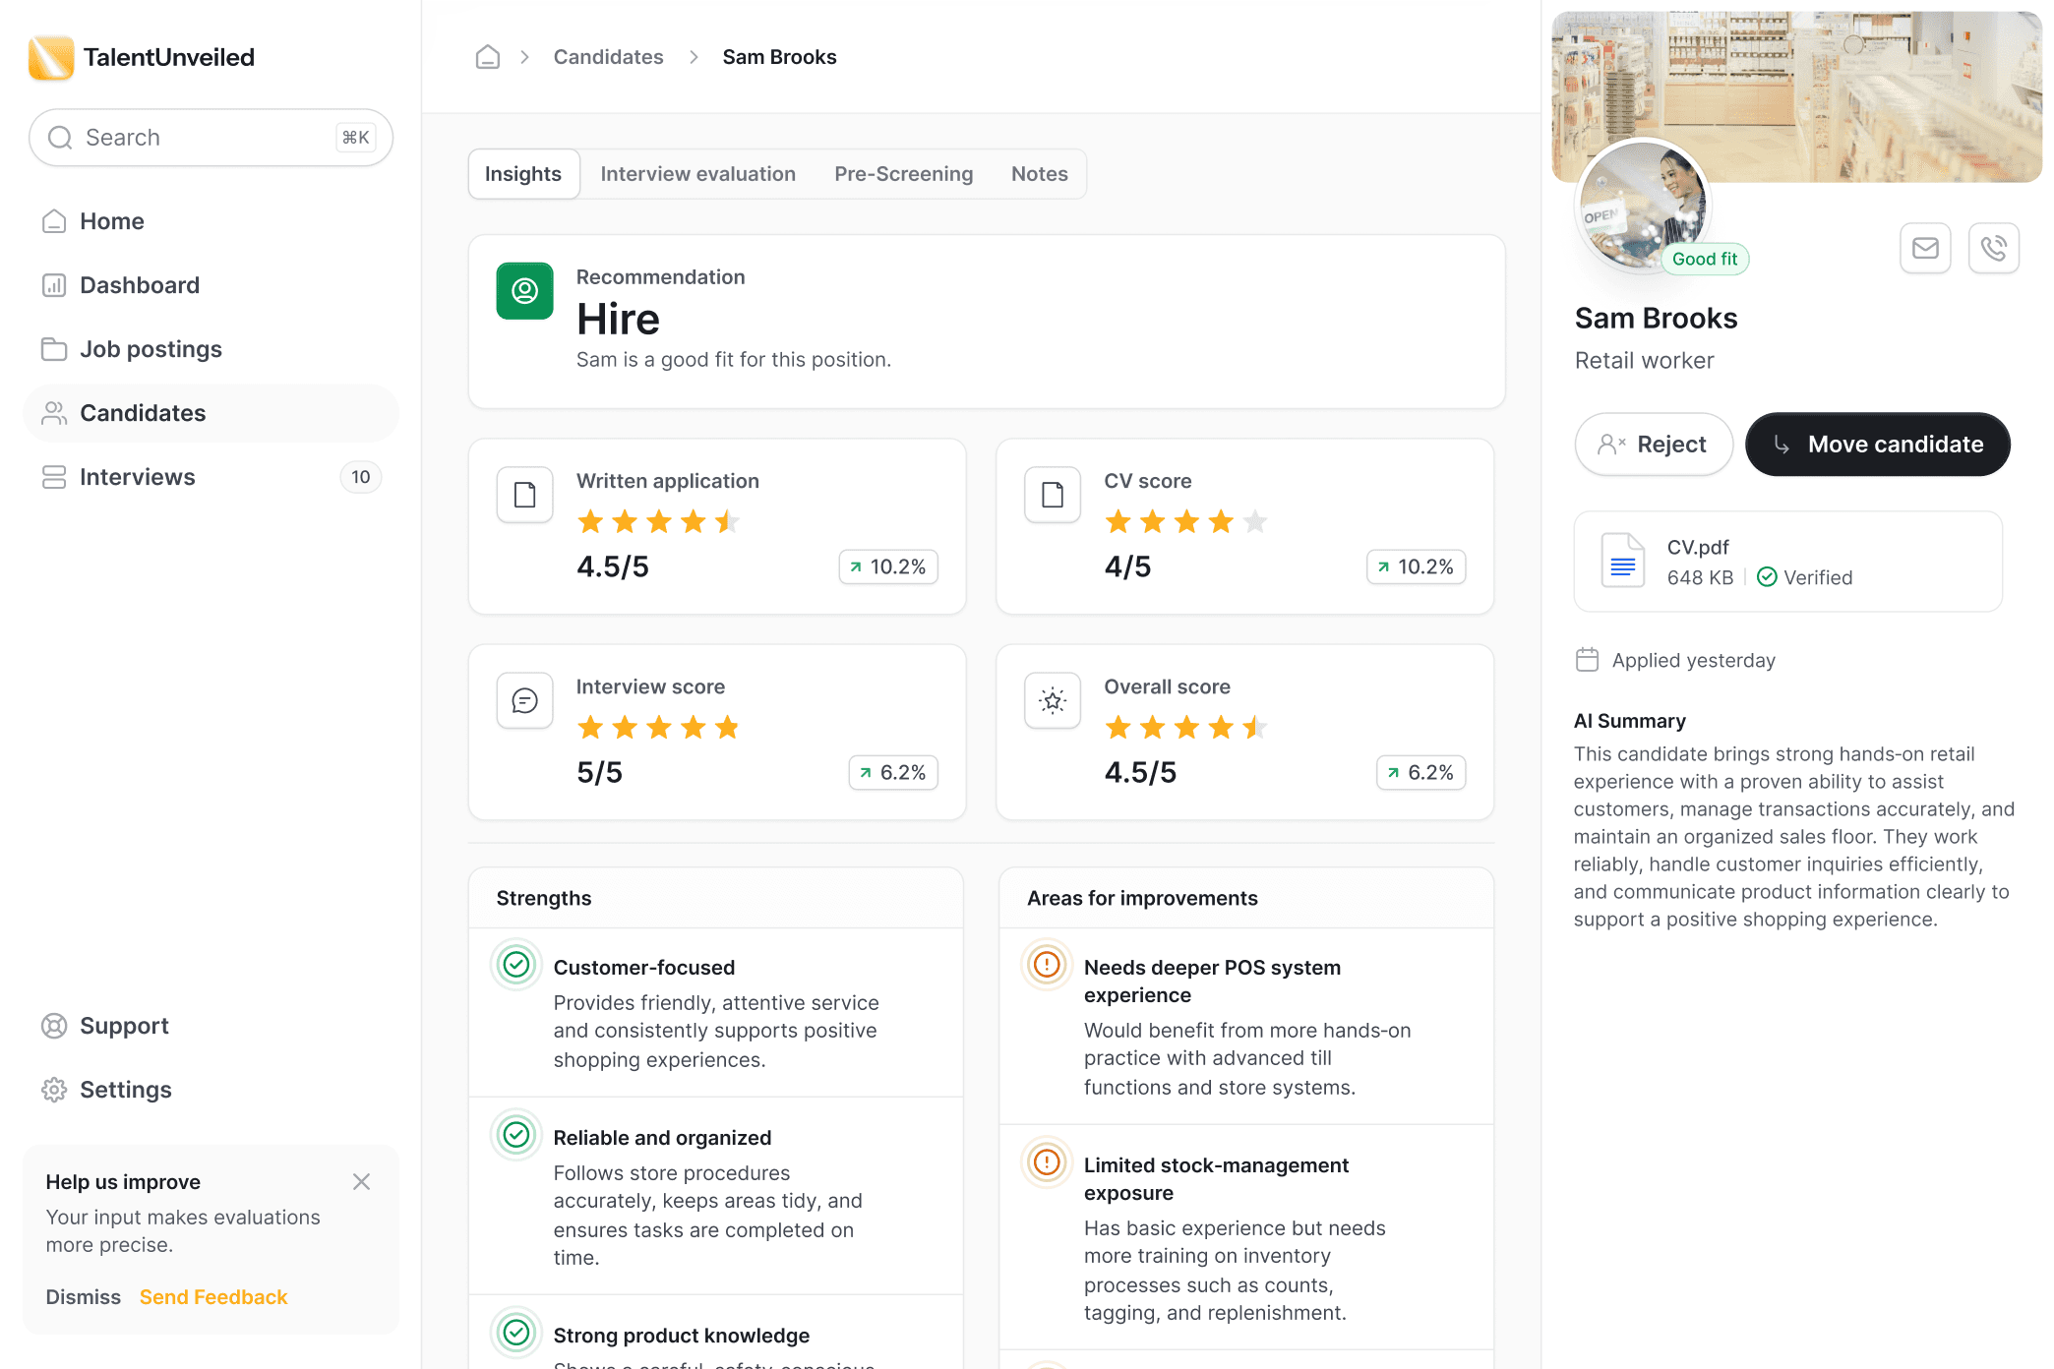The width and height of the screenshot is (2054, 1369).
Task: Click the Overall score sparkle icon
Action: coord(1052,700)
